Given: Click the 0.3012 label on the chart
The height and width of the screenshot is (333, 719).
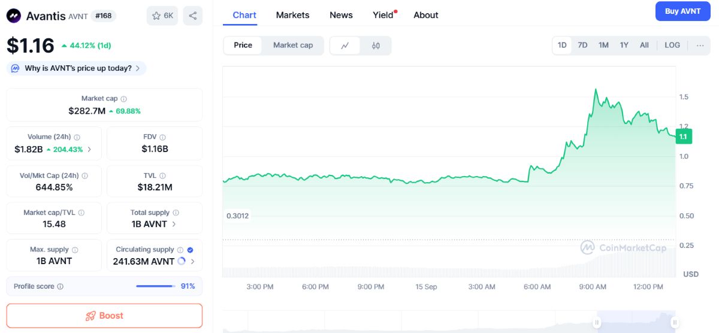Looking at the screenshot, I should (x=237, y=216).
